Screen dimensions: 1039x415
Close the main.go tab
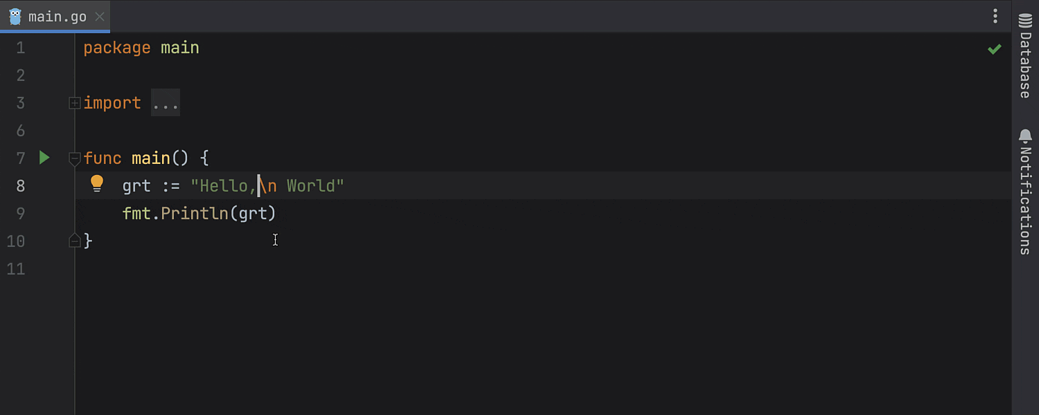tap(100, 17)
